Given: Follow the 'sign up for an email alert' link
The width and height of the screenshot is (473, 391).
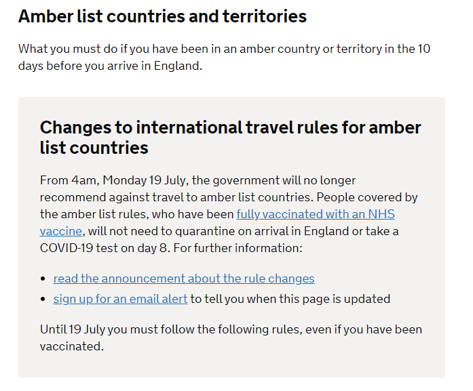Looking at the screenshot, I should point(120,299).
